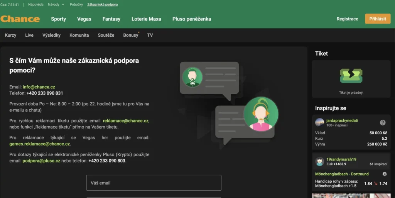Go to Vegas section
The height and width of the screenshot is (198, 395).
(84, 19)
